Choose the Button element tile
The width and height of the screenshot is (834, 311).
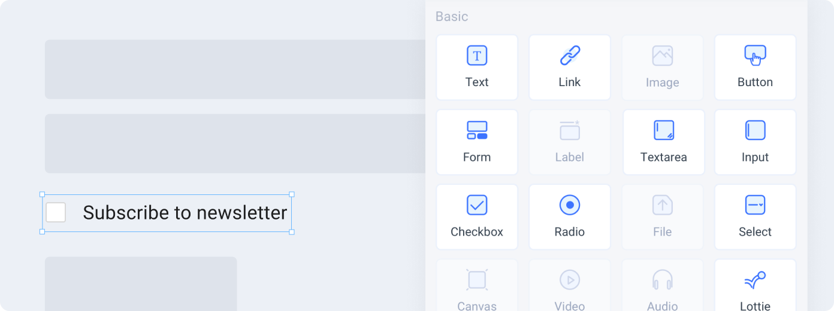point(755,67)
